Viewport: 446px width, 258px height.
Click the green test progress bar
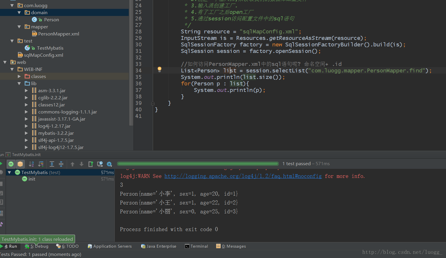[198, 164]
